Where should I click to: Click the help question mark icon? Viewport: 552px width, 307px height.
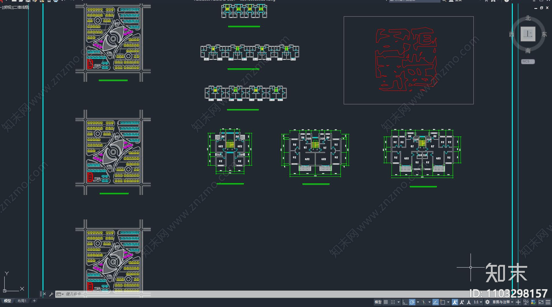click(506, 1)
